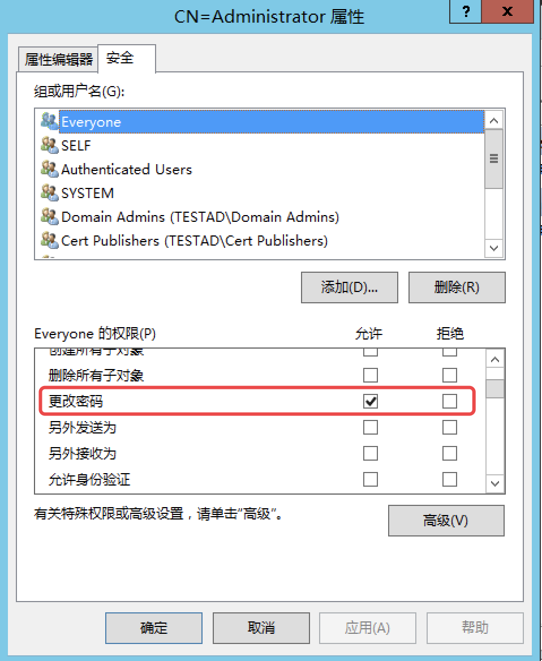Select the Authenticated Users icon
The width and height of the screenshot is (542, 661).
click(x=49, y=169)
